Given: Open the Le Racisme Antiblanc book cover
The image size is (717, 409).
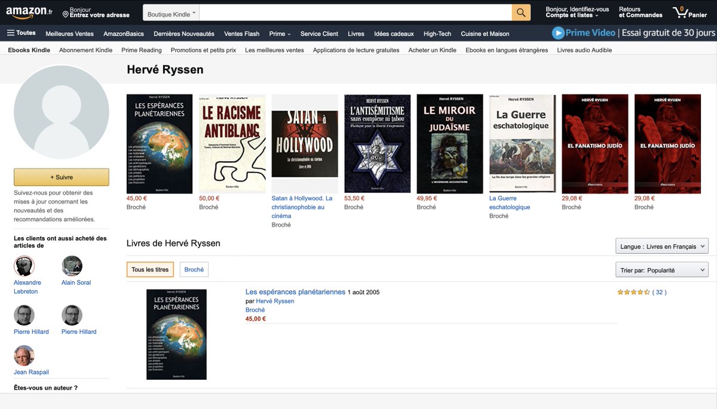Looking at the screenshot, I should click(x=232, y=144).
